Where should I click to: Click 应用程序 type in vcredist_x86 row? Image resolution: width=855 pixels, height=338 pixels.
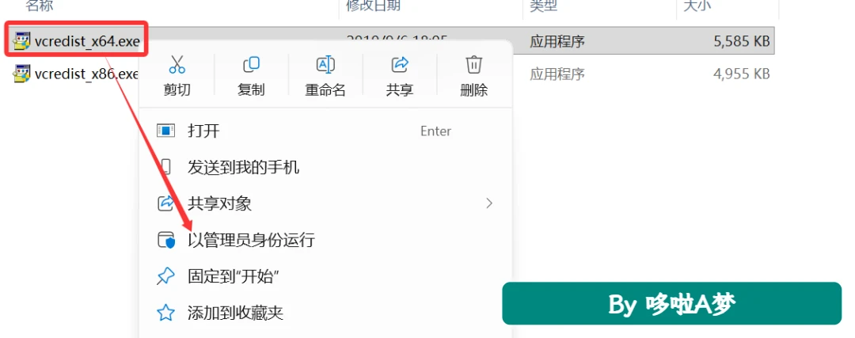click(x=557, y=74)
